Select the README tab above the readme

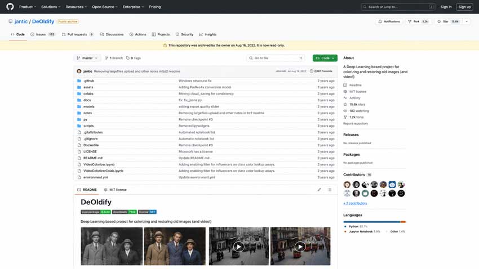click(87, 190)
